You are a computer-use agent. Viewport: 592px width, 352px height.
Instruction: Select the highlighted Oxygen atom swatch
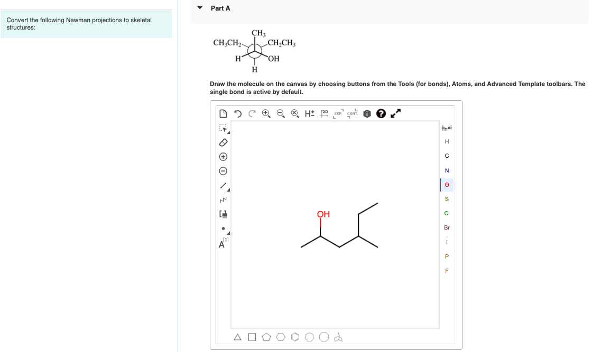tap(447, 184)
